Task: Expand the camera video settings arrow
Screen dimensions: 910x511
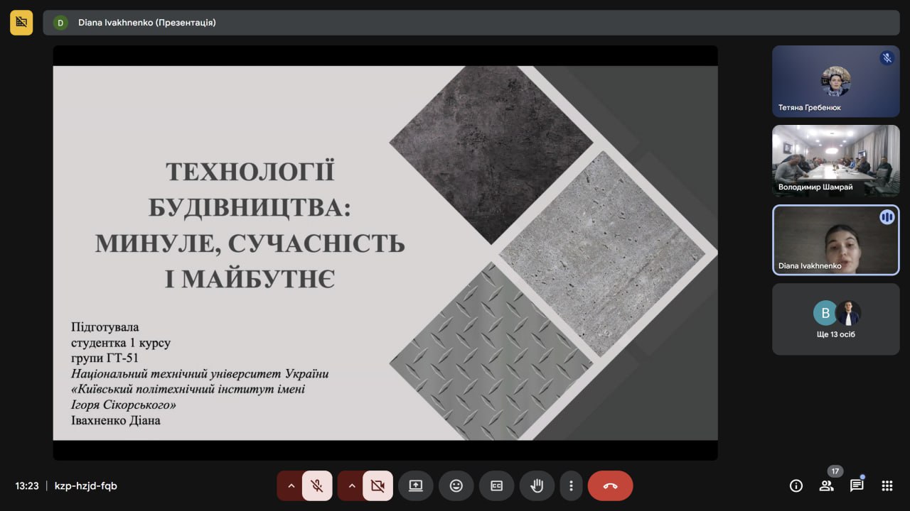Action: tap(350, 486)
